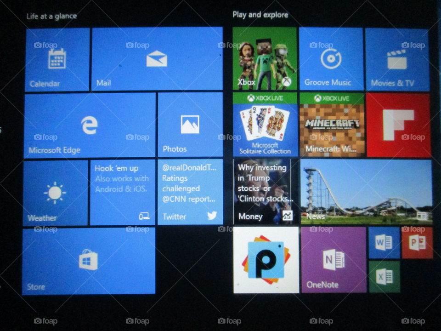Open Minecraft Windows 10 Edition

point(330,124)
